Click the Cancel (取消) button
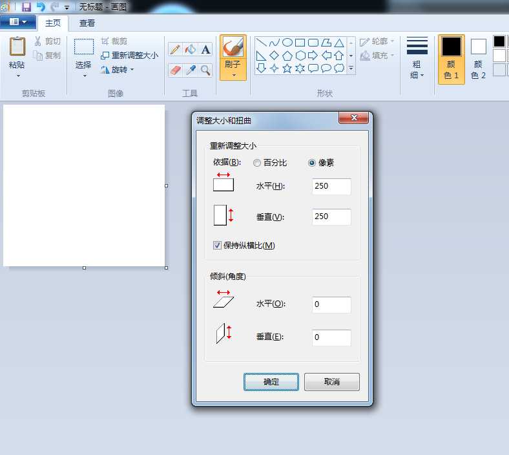Image resolution: width=509 pixels, height=455 pixels. 332,382
